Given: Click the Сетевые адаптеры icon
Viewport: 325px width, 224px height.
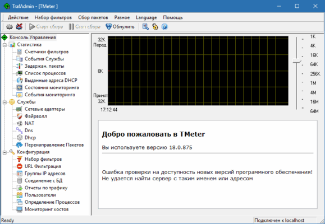Looking at the screenshot, I should point(20,109).
